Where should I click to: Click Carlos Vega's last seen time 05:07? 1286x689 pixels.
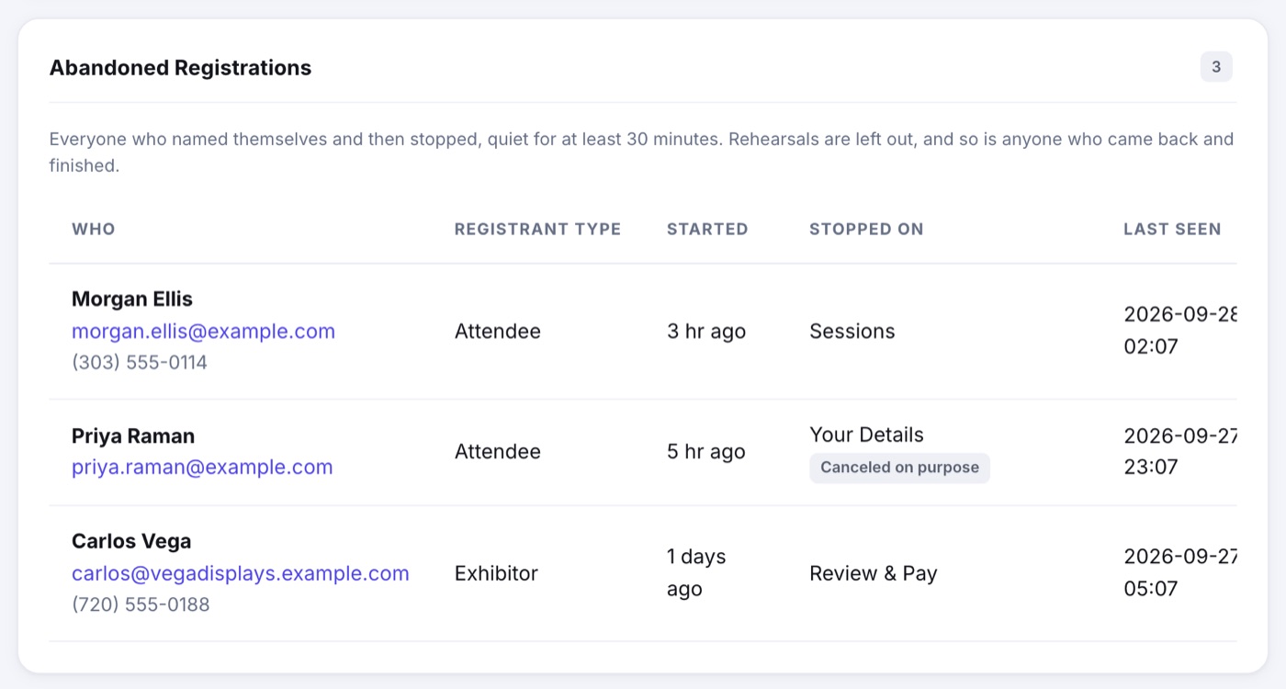(1151, 588)
